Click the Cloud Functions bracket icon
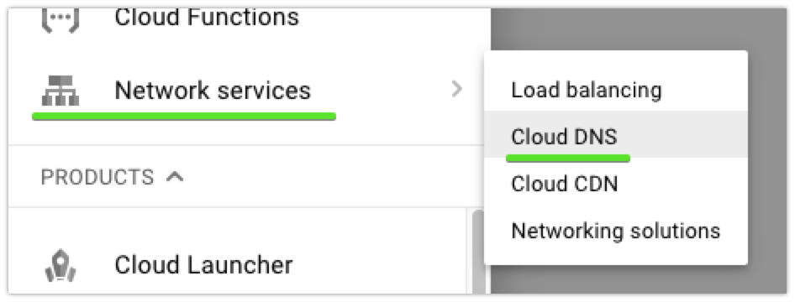The height and width of the screenshot is (302, 795). pyautogui.click(x=61, y=21)
